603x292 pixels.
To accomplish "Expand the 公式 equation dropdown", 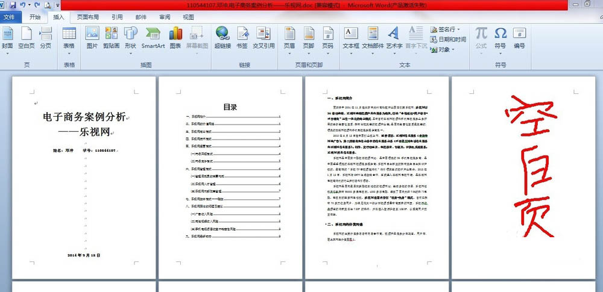I will 481,54.
